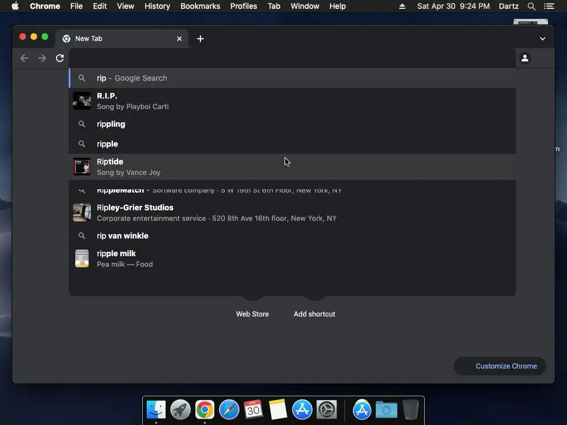Choose the 'ripple milk' suggestion
This screenshot has width=567, height=425.
point(292,259)
